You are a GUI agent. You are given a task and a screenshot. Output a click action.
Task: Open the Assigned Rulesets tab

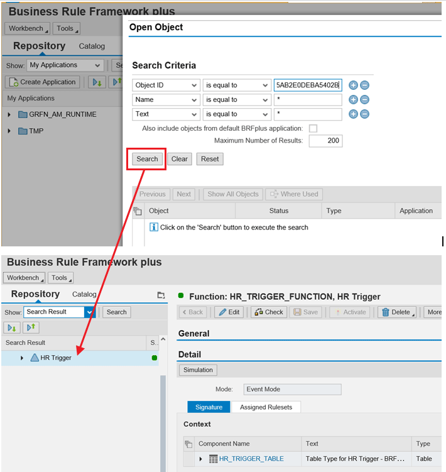click(x=266, y=407)
